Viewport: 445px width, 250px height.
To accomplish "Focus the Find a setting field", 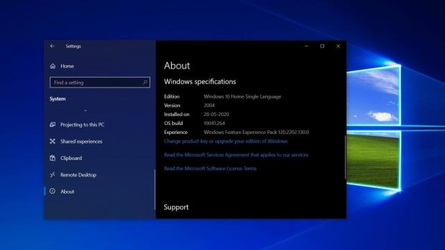I will click(99, 82).
